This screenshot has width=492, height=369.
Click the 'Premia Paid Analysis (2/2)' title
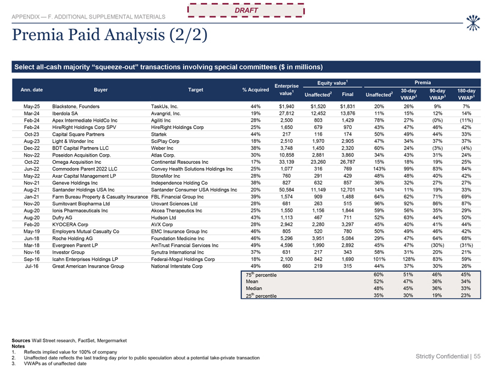[x=110, y=35]
